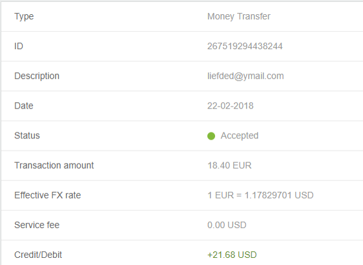Click the liefded@ymail.com description text
The image size is (363, 265).
point(245,76)
